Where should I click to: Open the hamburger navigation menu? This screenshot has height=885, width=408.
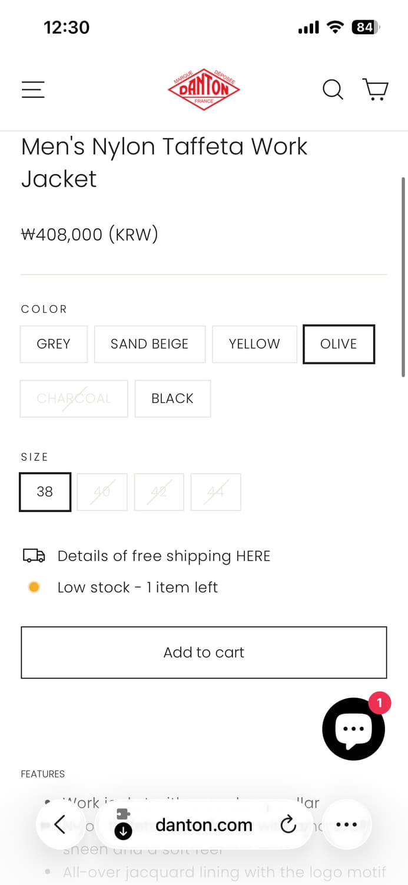(33, 90)
